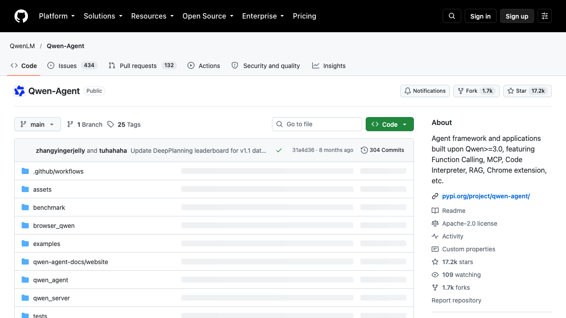Click the Report repository link
The width and height of the screenshot is (566, 318).
(456, 300)
